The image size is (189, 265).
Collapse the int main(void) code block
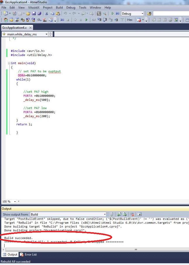point(9,63)
